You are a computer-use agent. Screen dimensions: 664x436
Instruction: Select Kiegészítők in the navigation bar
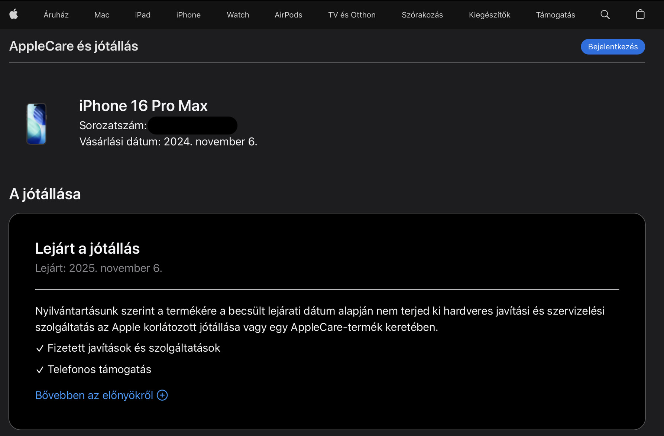pos(489,15)
